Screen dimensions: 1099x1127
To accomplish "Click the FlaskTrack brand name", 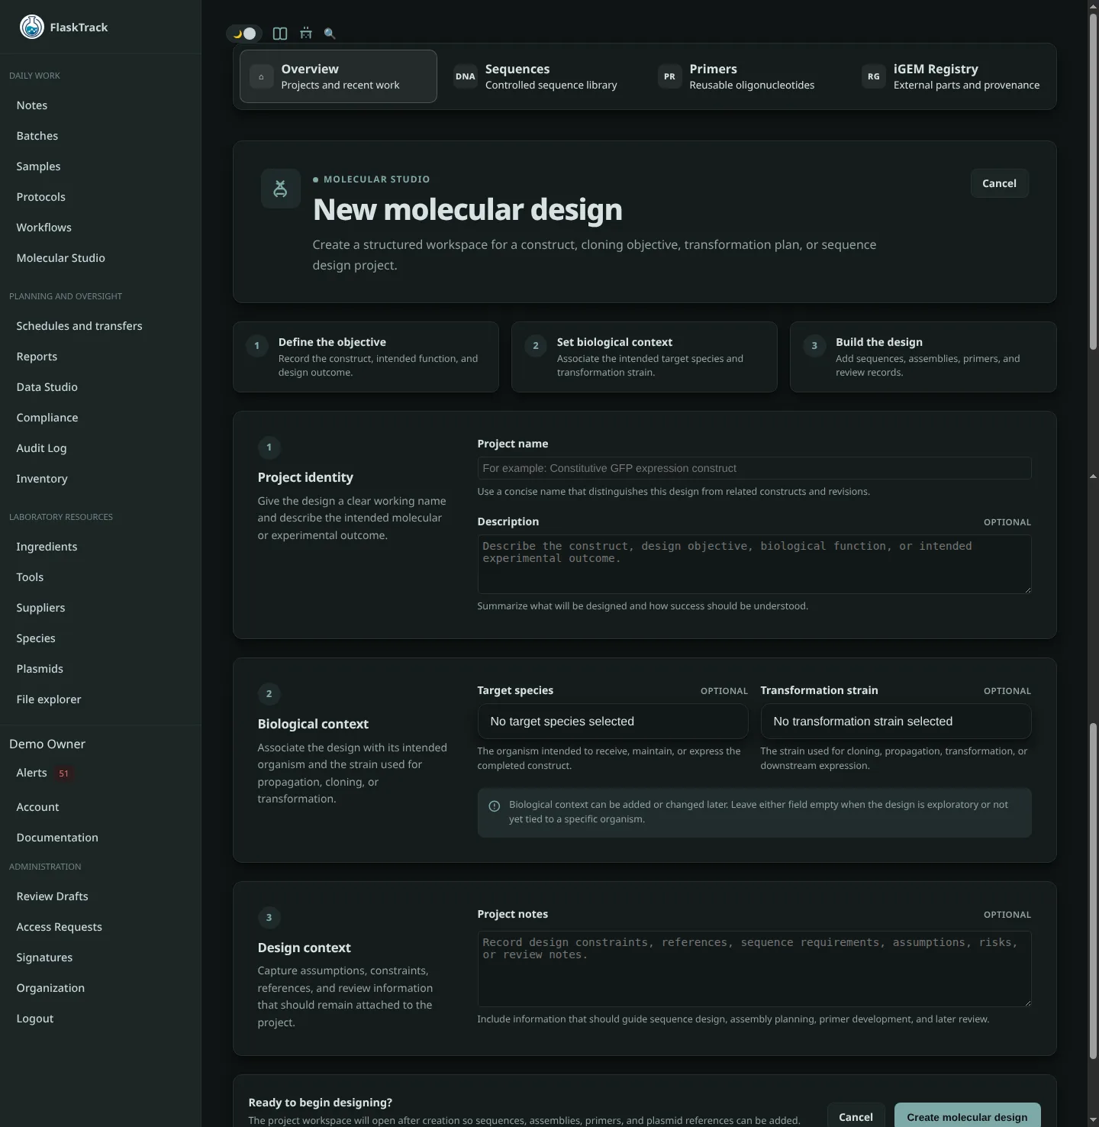I will (79, 27).
